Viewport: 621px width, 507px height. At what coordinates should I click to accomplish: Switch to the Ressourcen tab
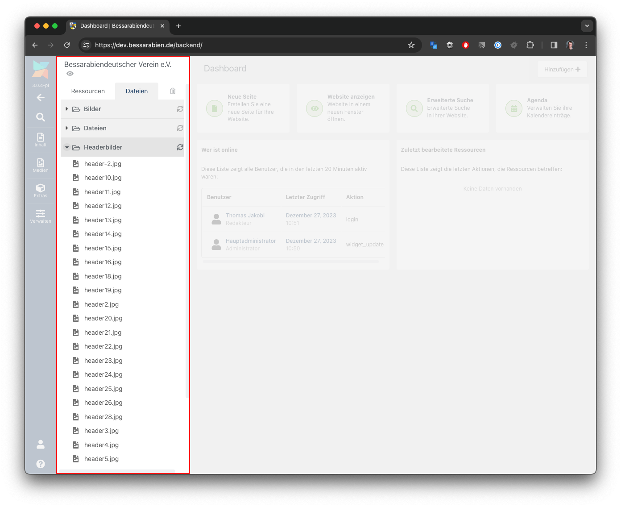click(88, 91)
